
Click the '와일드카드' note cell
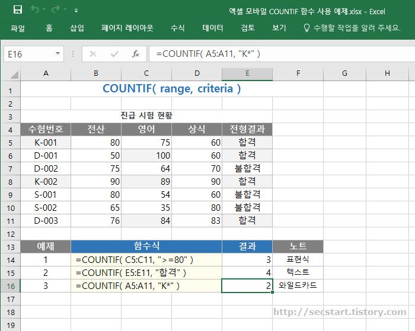click(298, 286)
